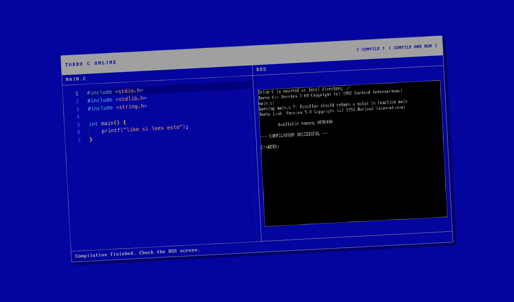Screen dimensions: 514x302
Task: Click the 'Compilation finished' status bar message
Action: pyautogui.click(x=137, y=253)
